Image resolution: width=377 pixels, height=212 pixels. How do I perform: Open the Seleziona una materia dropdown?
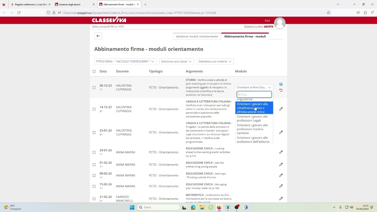pyautogui.click(x=215, y=61)
